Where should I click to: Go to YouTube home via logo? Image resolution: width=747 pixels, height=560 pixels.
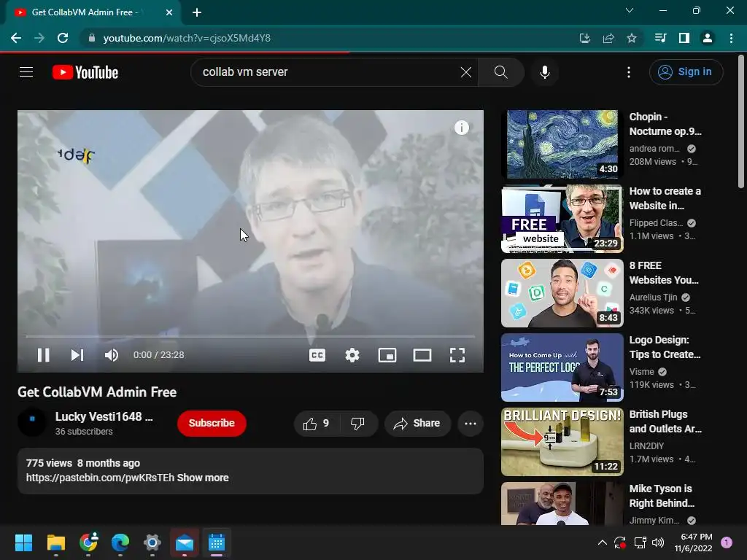tap(85, 72)
